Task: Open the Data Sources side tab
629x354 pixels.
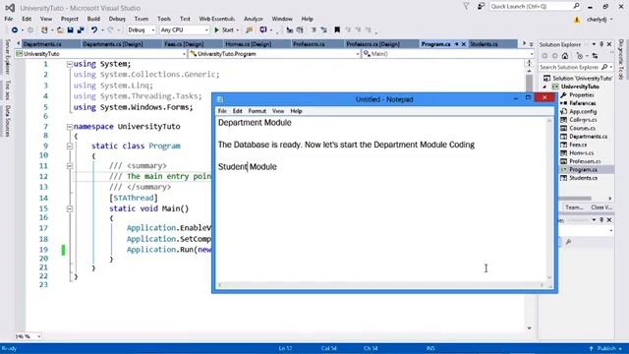Action: point(7,121)
